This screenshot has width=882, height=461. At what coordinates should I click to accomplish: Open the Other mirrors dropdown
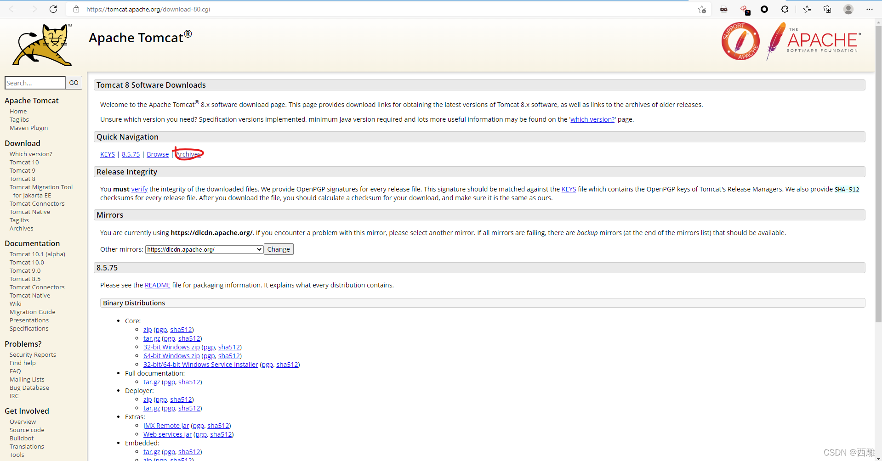point(204,249)
